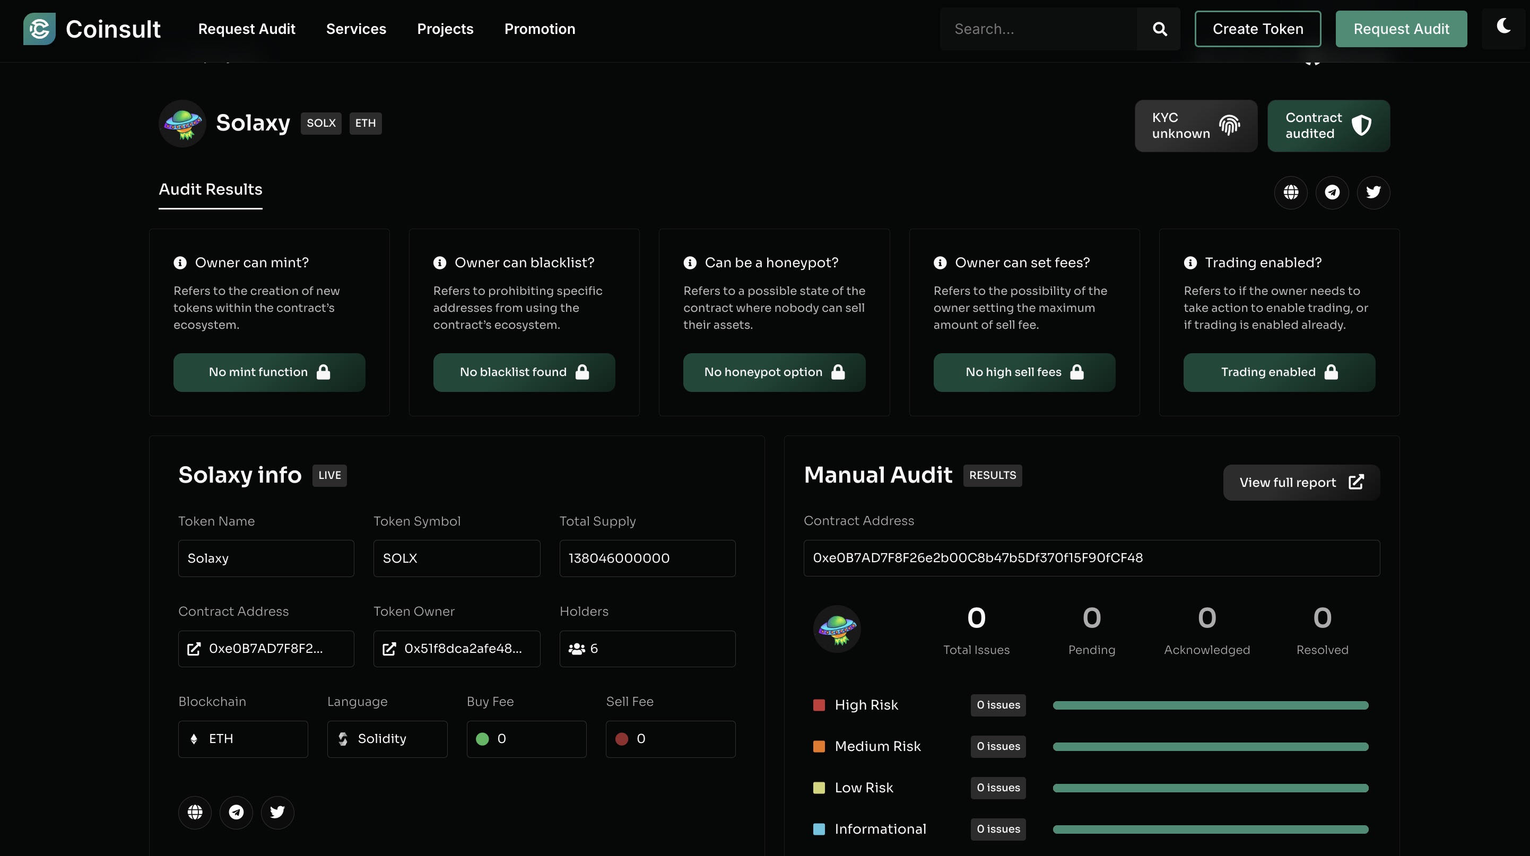Viewport: 1530px width, 856px height.
Task: Open the Promotion menu
Action: point(540,29)
